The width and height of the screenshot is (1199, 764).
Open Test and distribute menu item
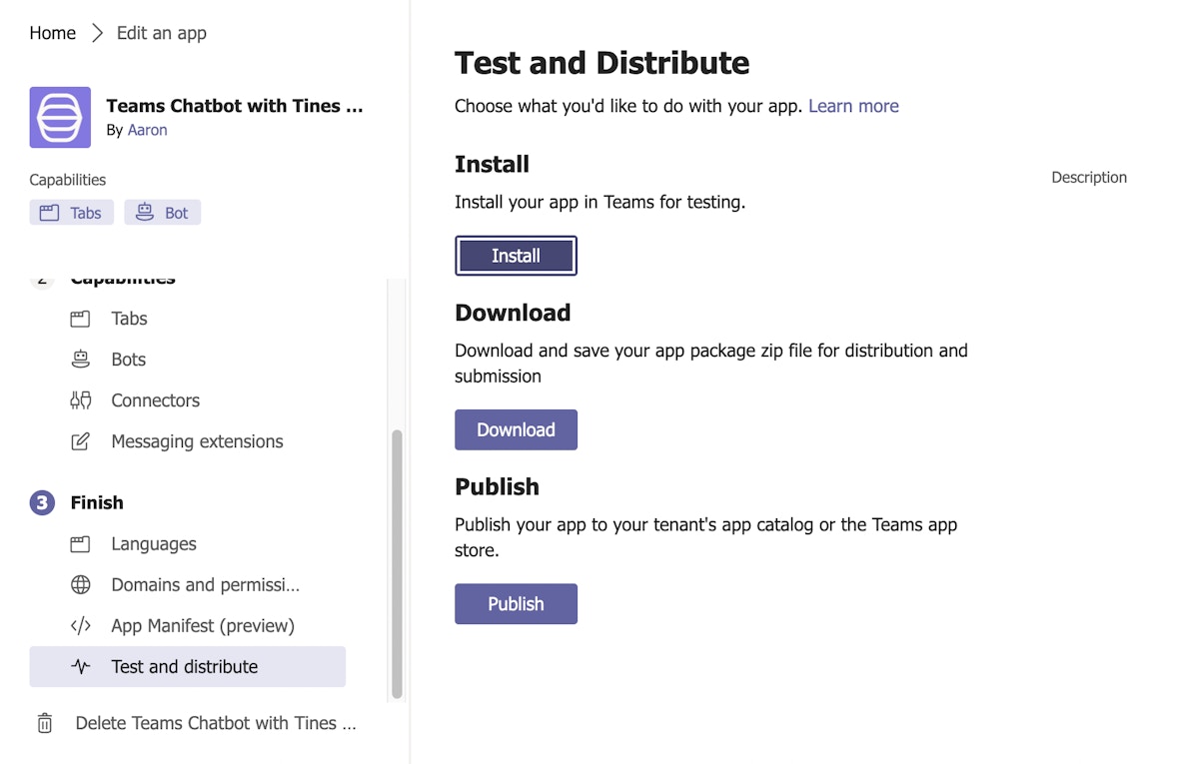pos(185,667)
